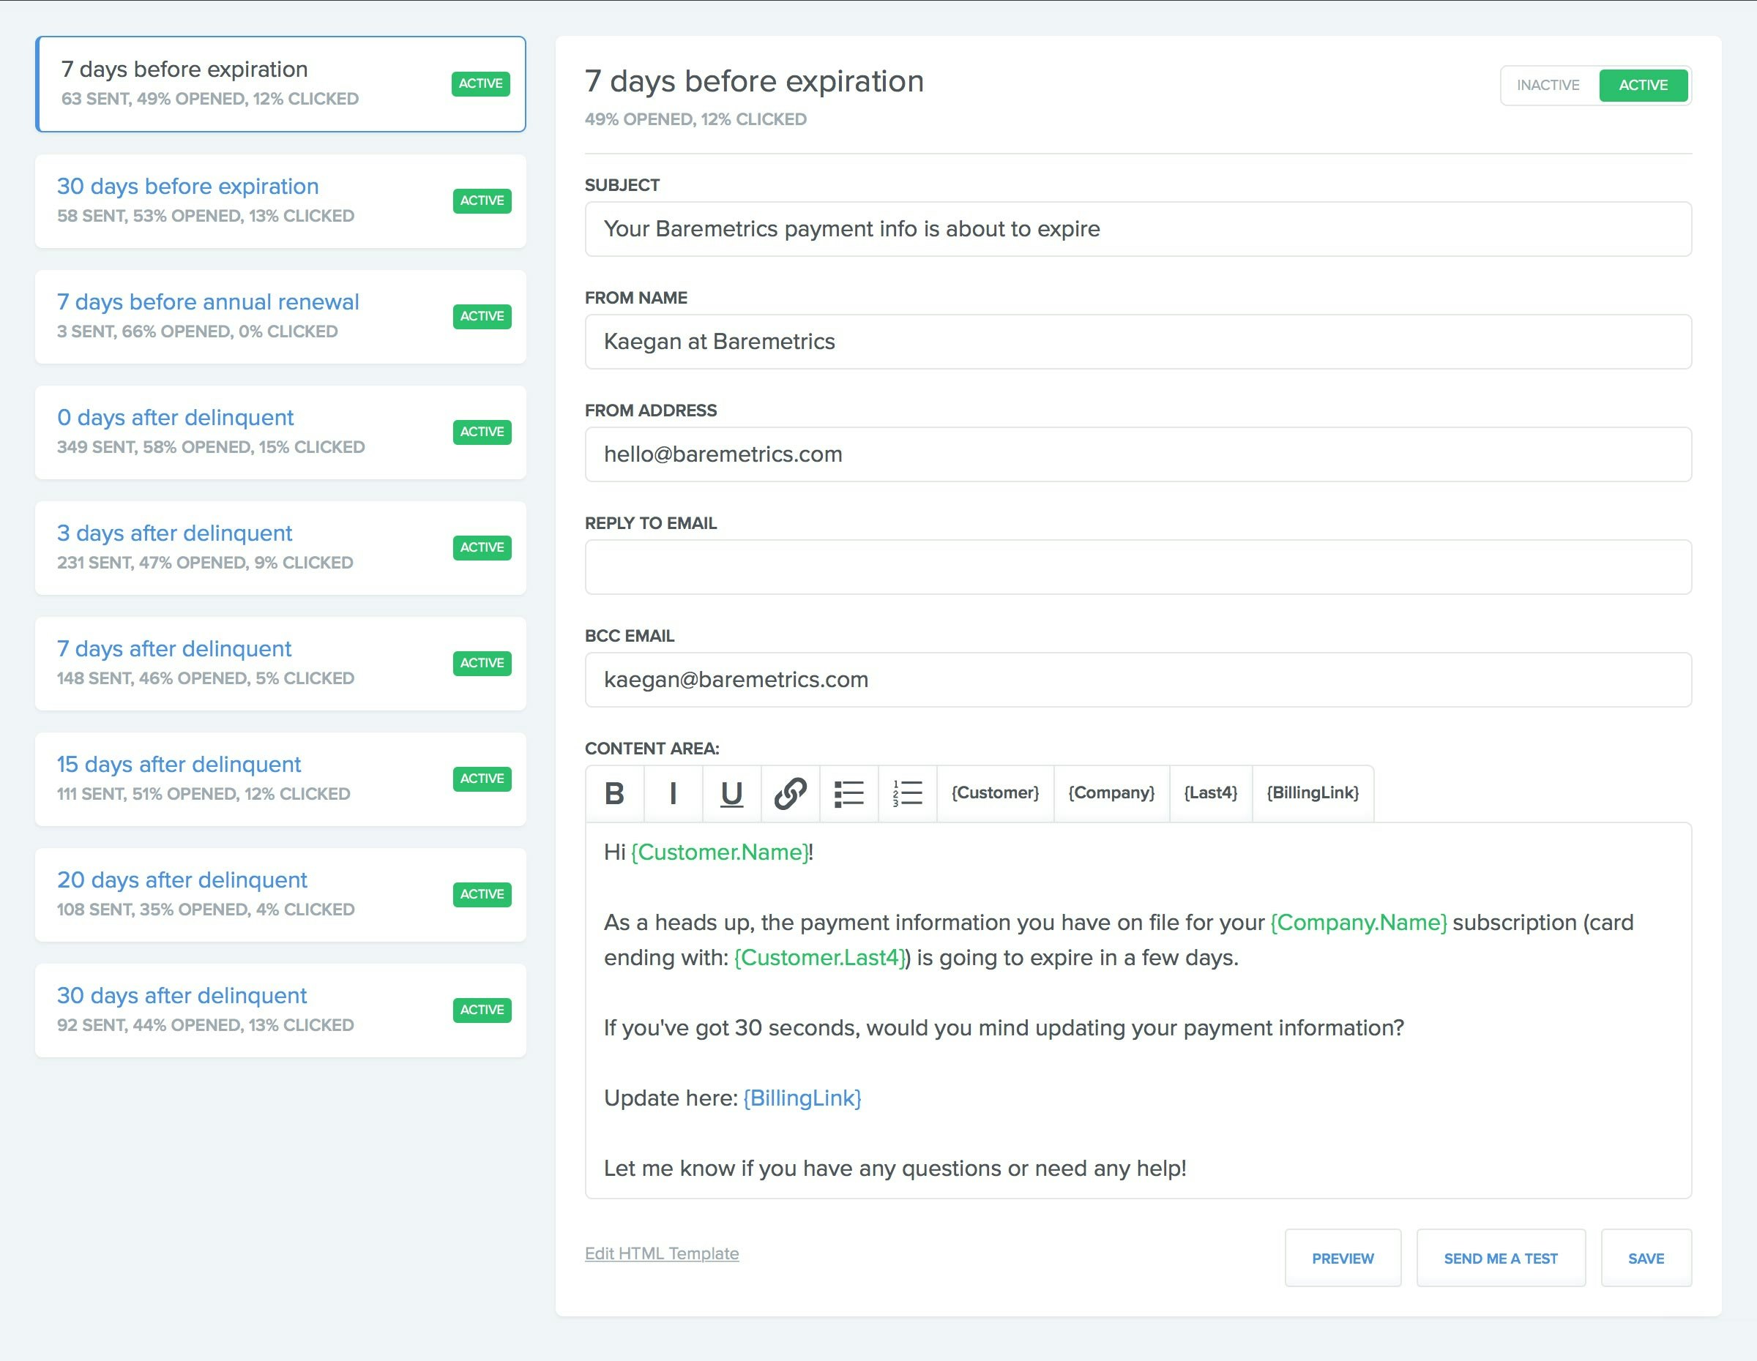The height and width of the screenshot is (1361, 1757).
Task: Click Send Me a Test button
Action: [x=1500, y=1258]
